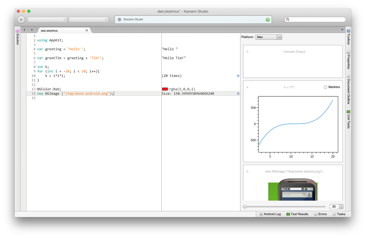Close the ded.sketchcs tab via its dot button
This screenshot has width=366, height=238.
point(87,30)
